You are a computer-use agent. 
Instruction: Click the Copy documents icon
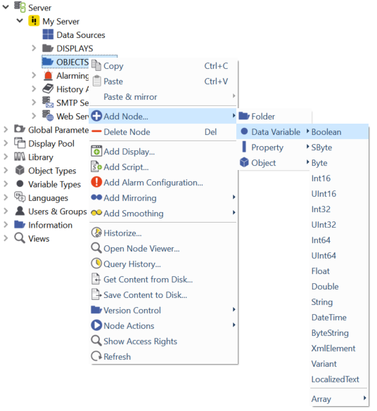(x=96, y=65)
